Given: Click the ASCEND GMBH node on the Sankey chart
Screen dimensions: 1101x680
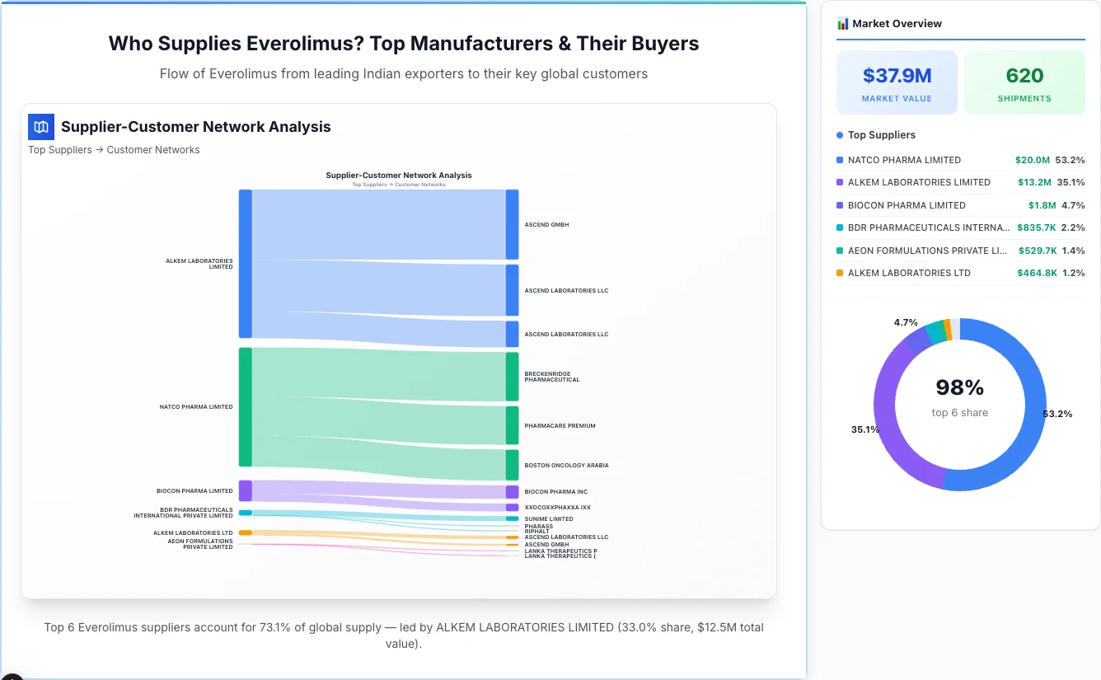Looking at the screenshot, I should 511,223.
